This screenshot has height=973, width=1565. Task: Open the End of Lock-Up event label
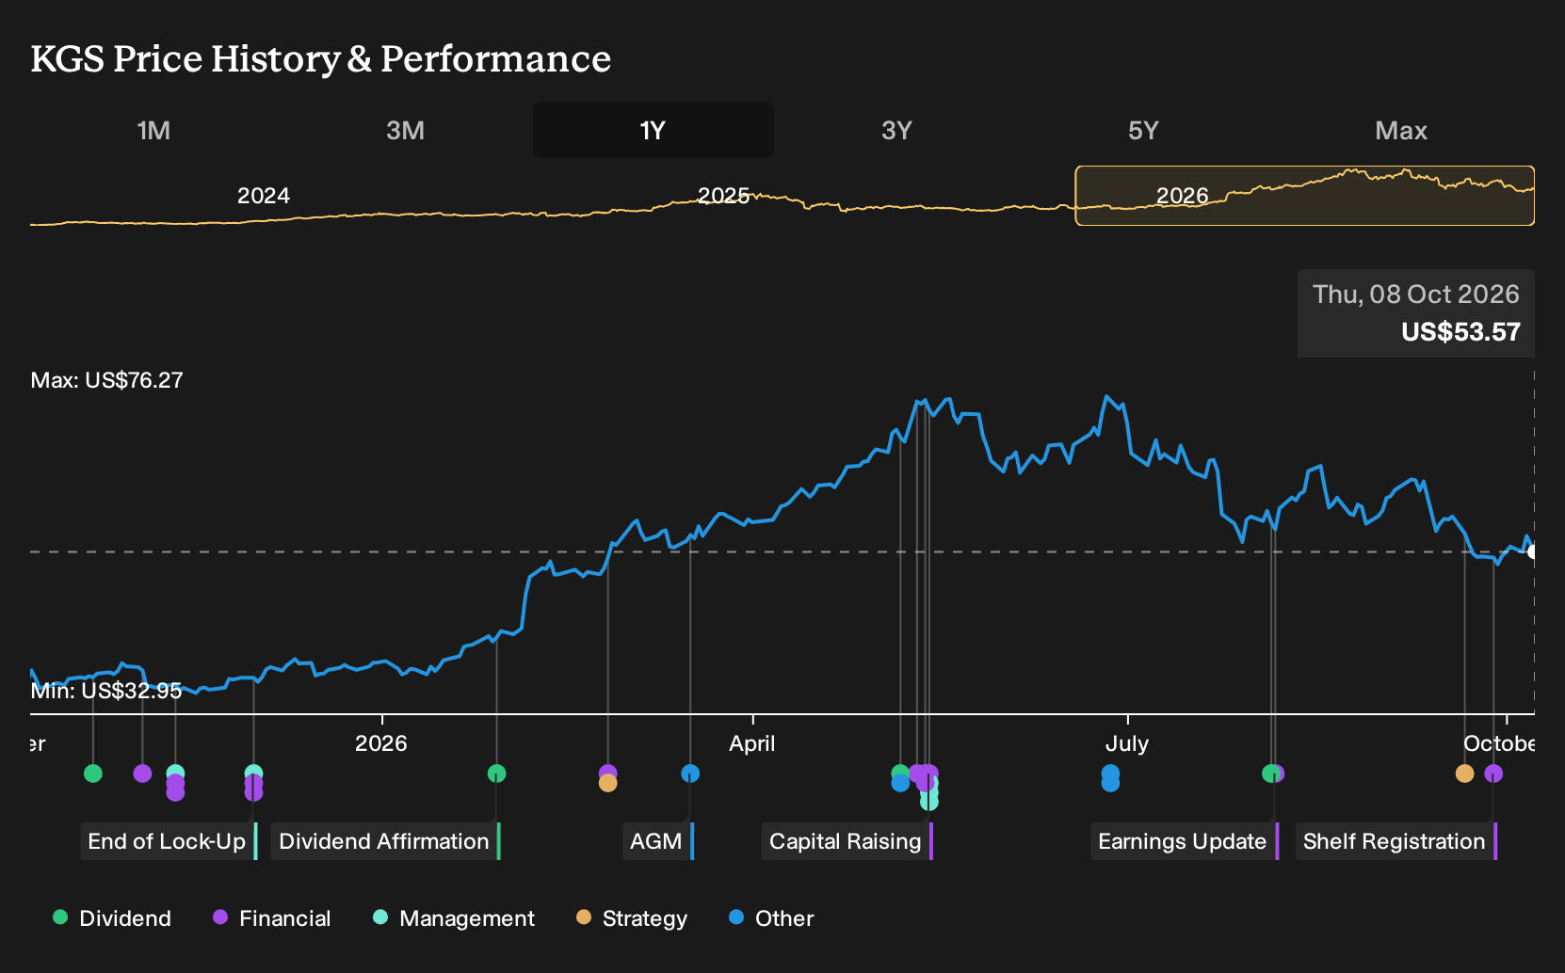click(169, 841)
